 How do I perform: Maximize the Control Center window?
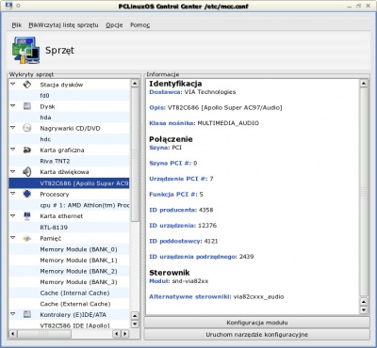click(359, 6)
